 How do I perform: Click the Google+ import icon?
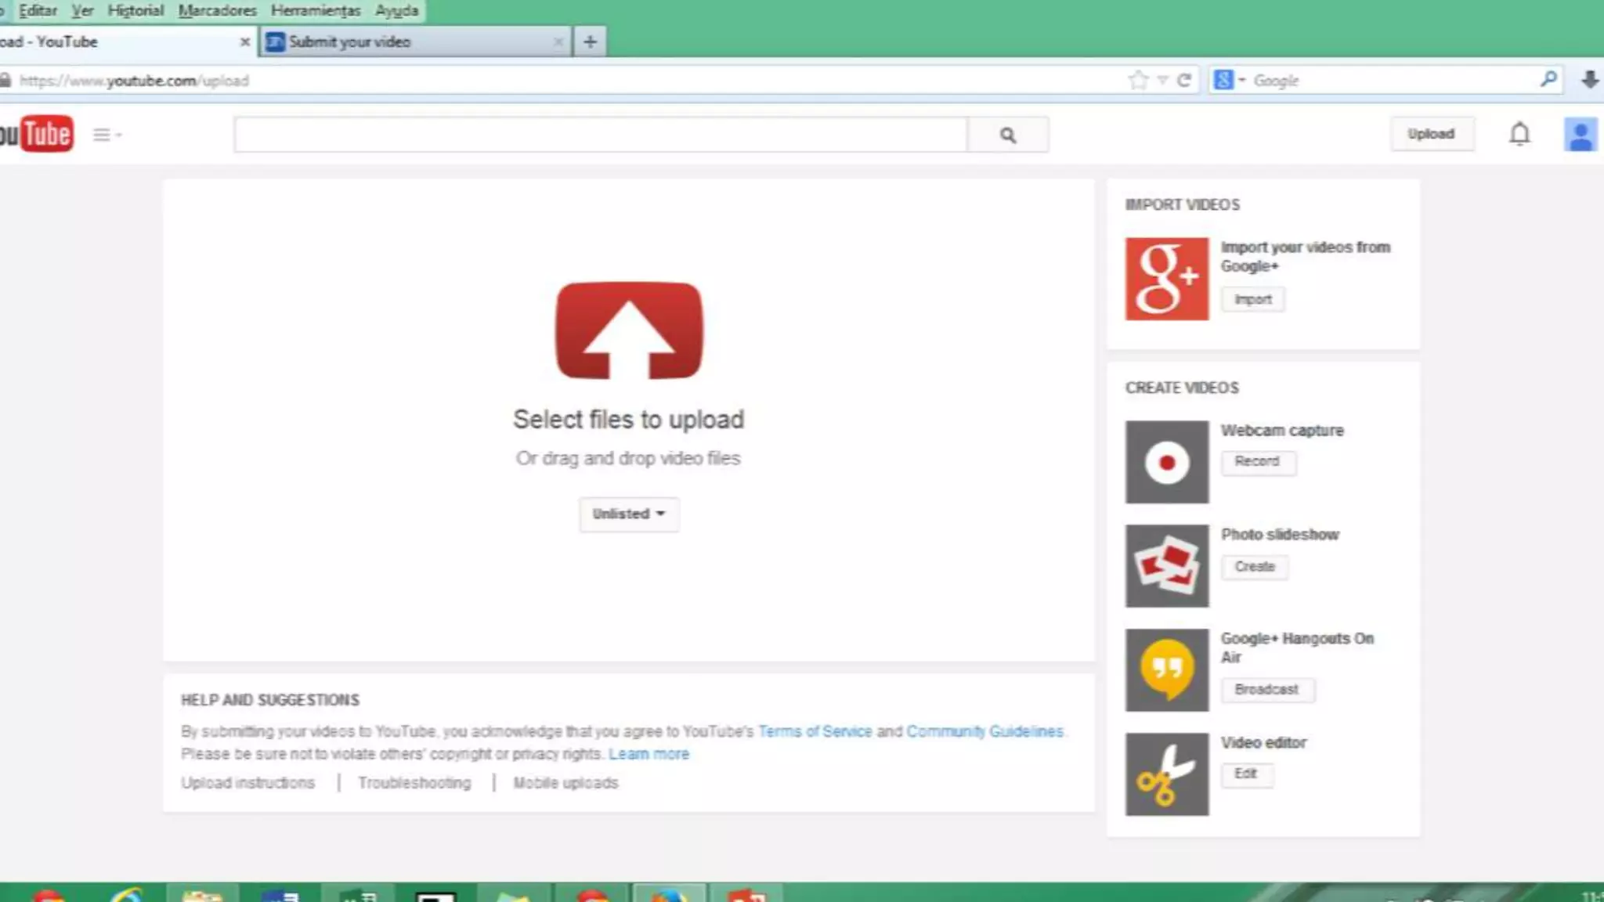1166,279
